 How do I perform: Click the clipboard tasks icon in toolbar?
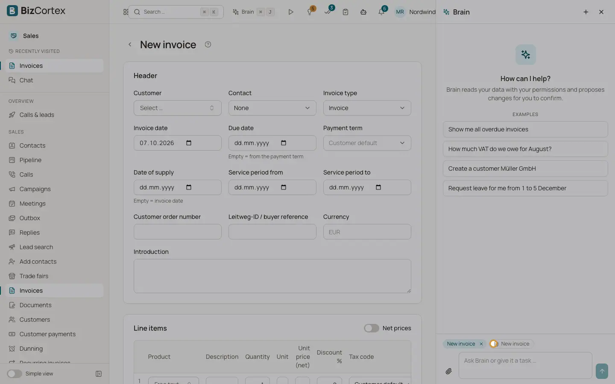[346, 12]
